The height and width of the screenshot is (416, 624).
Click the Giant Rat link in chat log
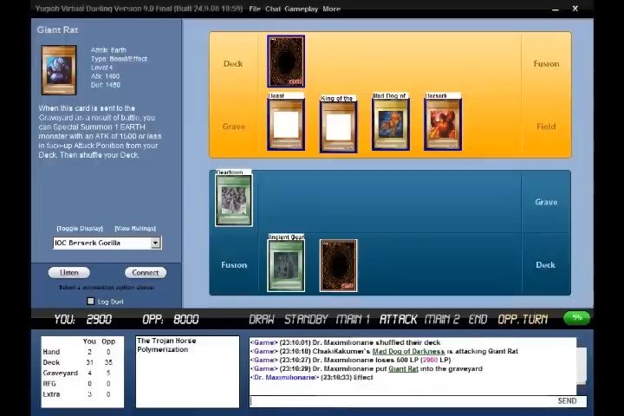(403, 368)
